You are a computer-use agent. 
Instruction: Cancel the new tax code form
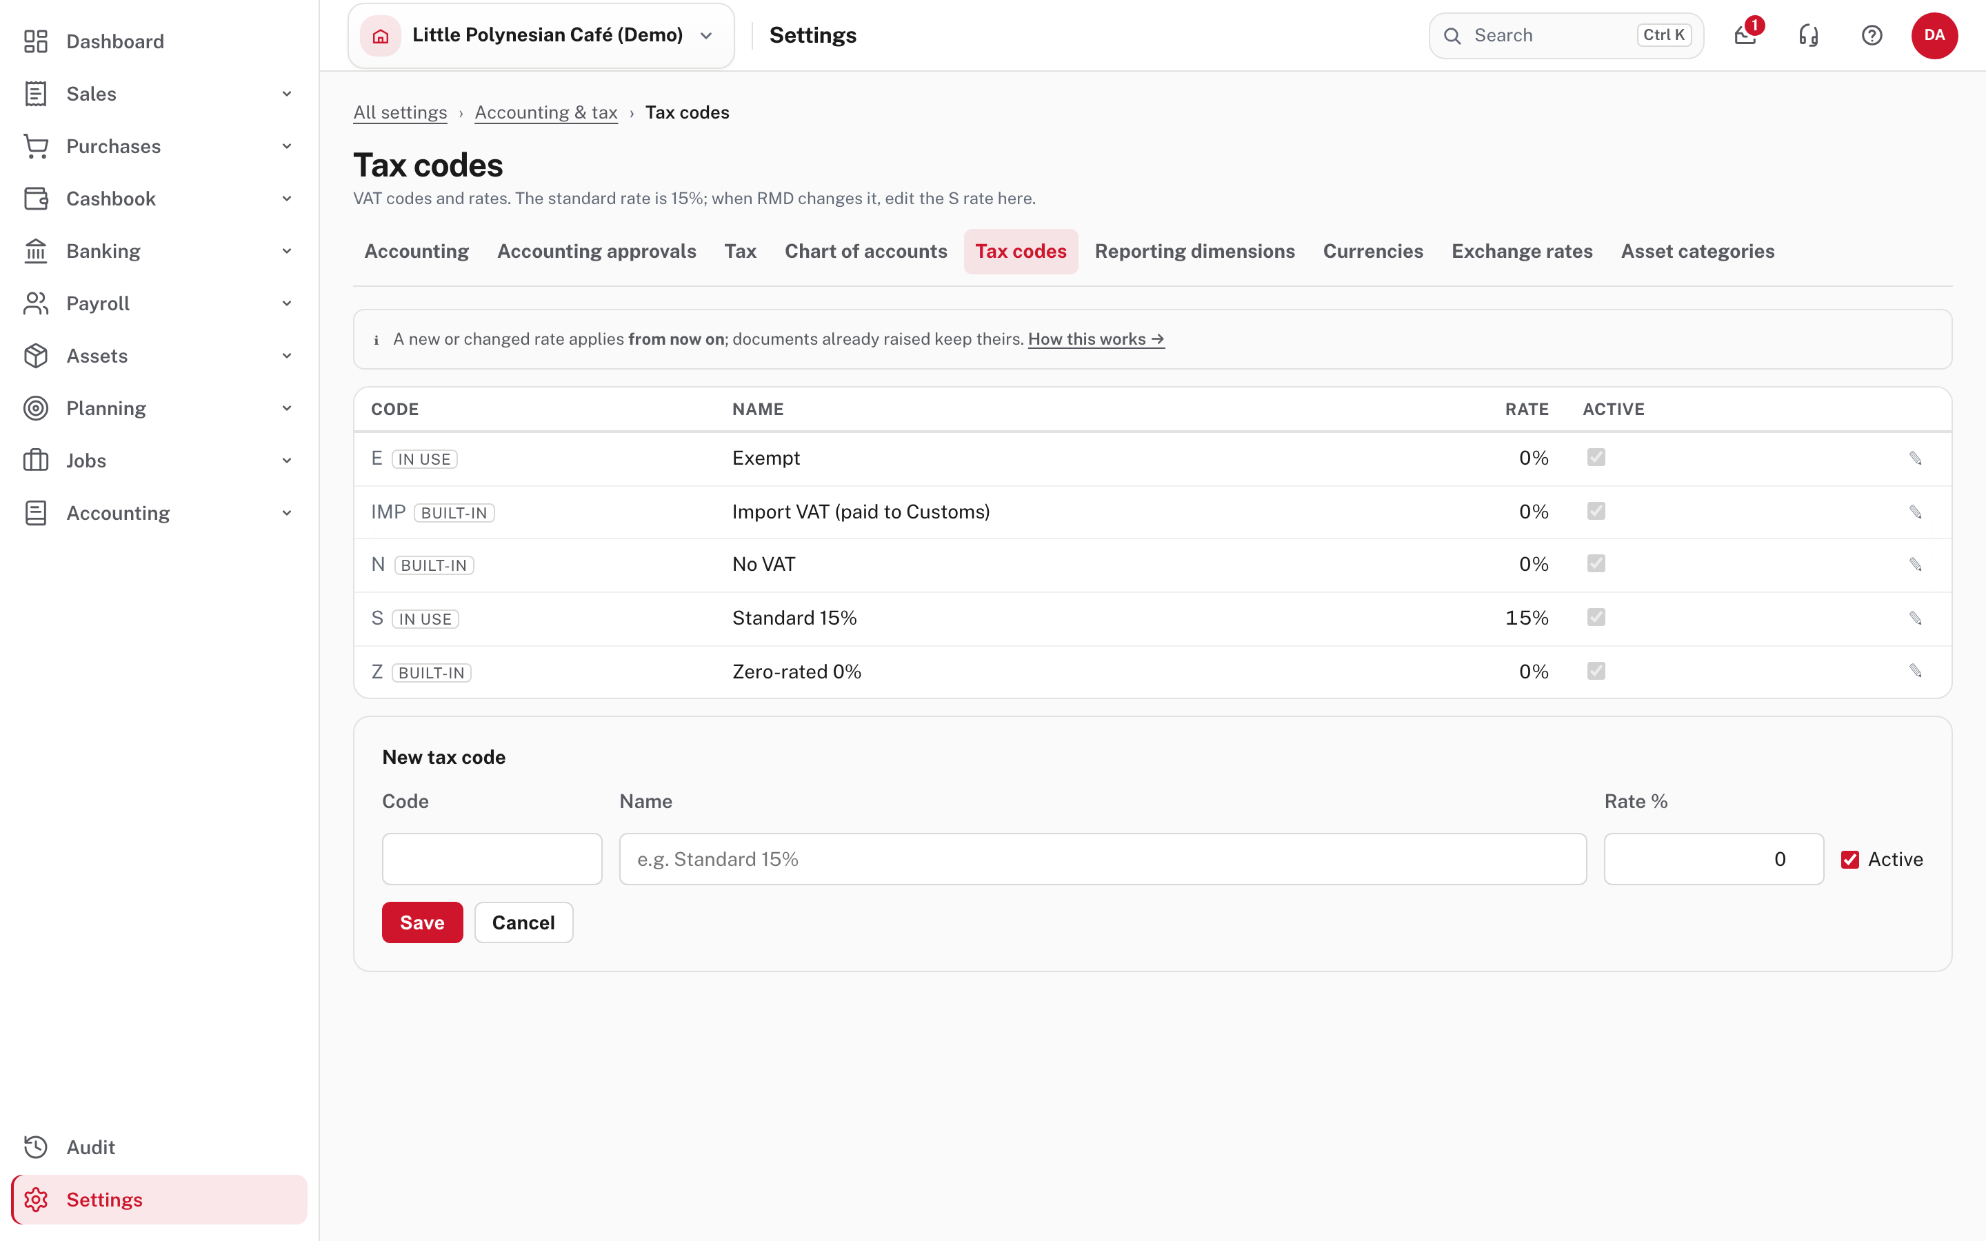[523, 922]
